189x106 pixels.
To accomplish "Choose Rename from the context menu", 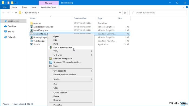I will pos(57,100).
